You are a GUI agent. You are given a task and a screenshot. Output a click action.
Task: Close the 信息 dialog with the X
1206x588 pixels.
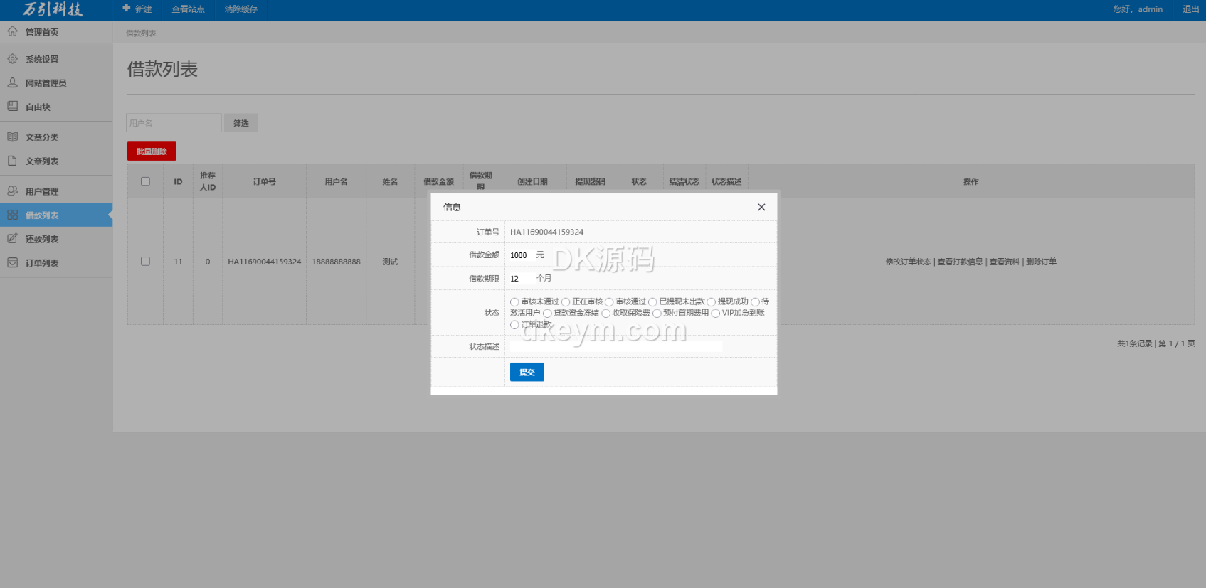(761, 208)
